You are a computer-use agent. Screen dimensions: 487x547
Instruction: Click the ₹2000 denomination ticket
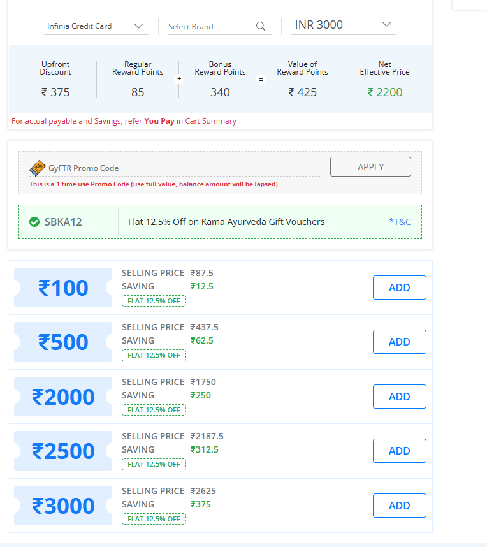pyautogui.click(x=63, y=397)
